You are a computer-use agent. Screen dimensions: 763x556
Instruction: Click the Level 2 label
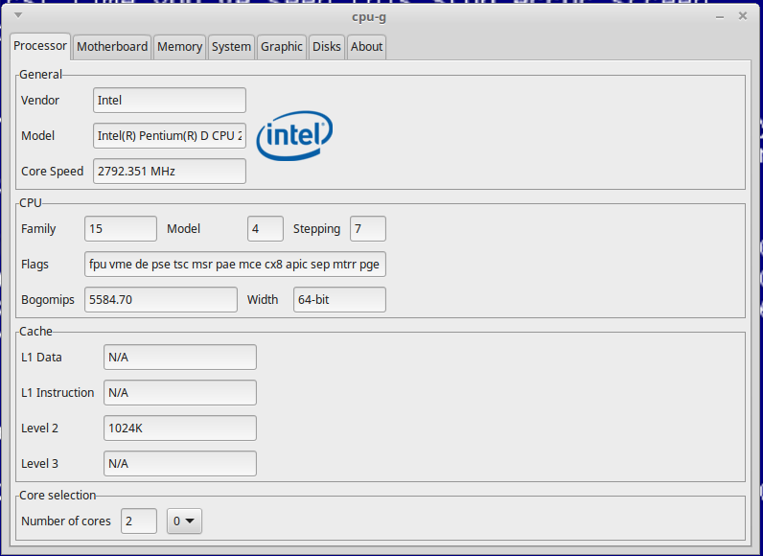tap(39, 429)
